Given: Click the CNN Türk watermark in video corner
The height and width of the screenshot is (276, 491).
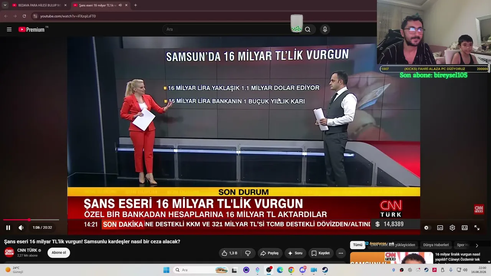Looking at the screenshot, I should [479, 209].
